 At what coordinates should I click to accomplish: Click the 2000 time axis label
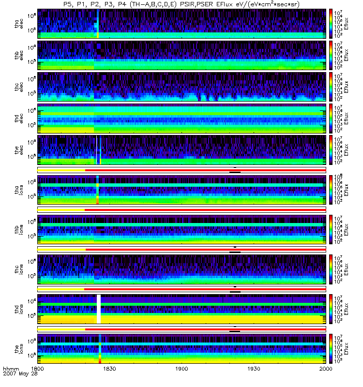(325, 368)
